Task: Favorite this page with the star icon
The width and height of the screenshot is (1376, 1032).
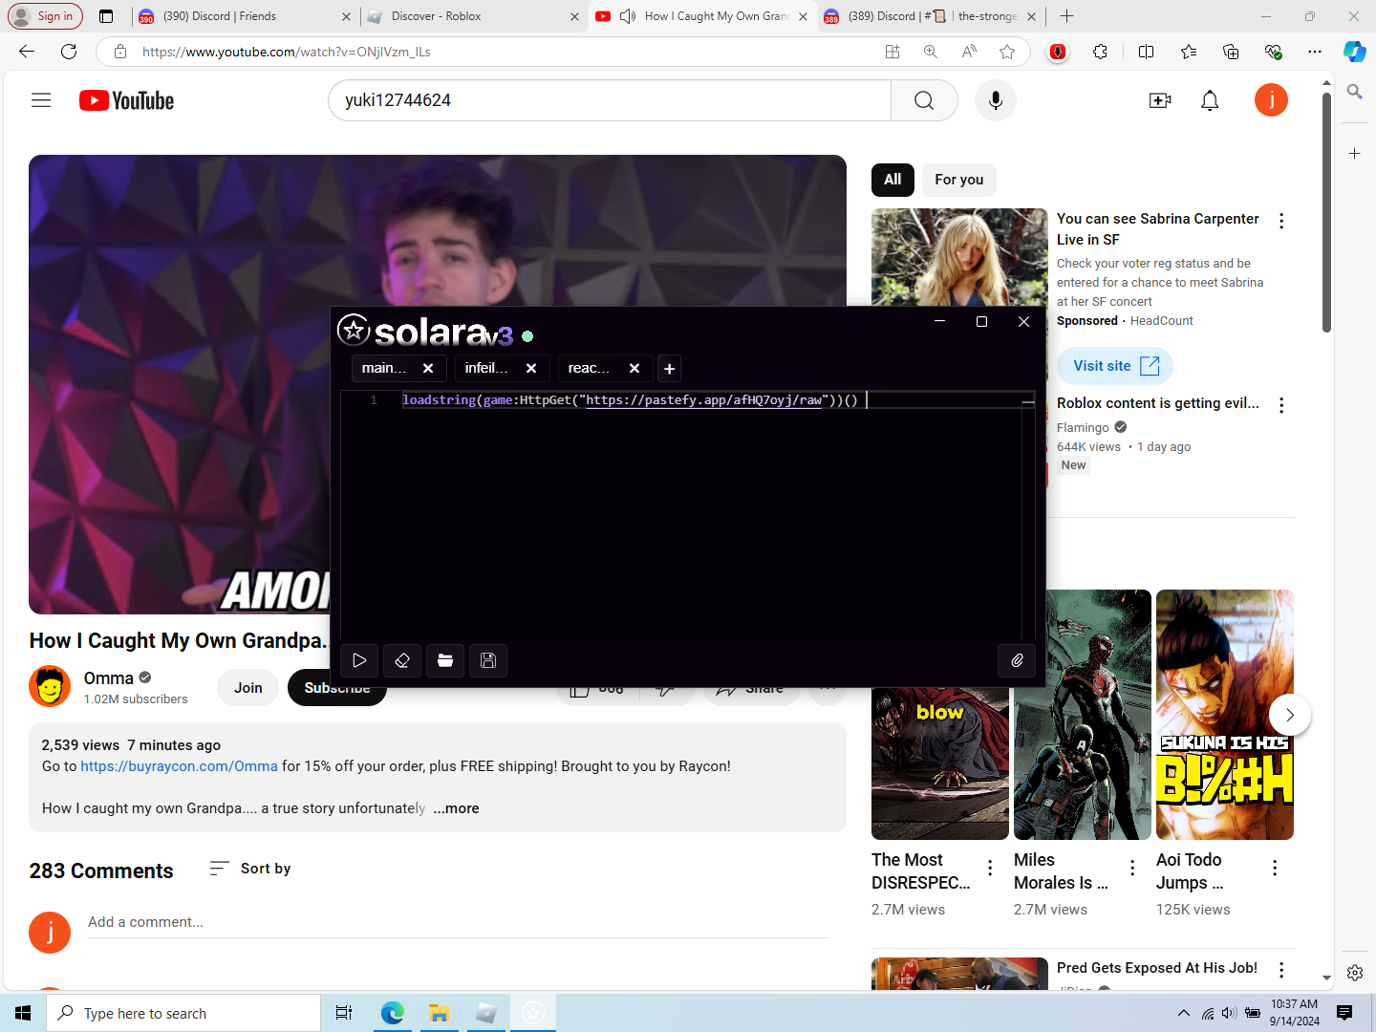Action: point(1007,52)
